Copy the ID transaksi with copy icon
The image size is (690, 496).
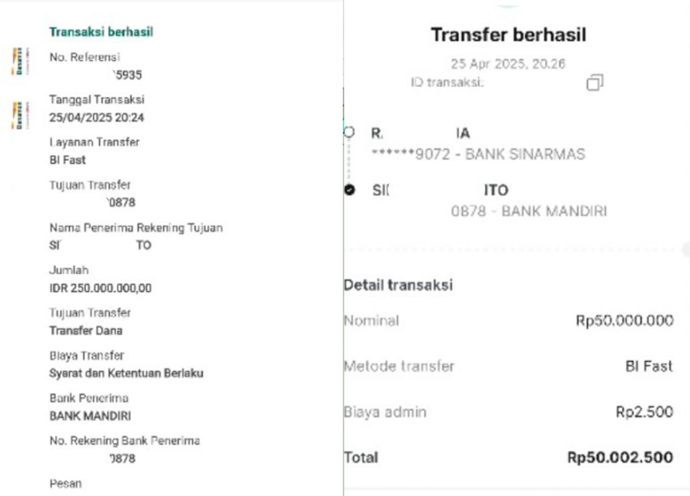click(x=594, y=83)
